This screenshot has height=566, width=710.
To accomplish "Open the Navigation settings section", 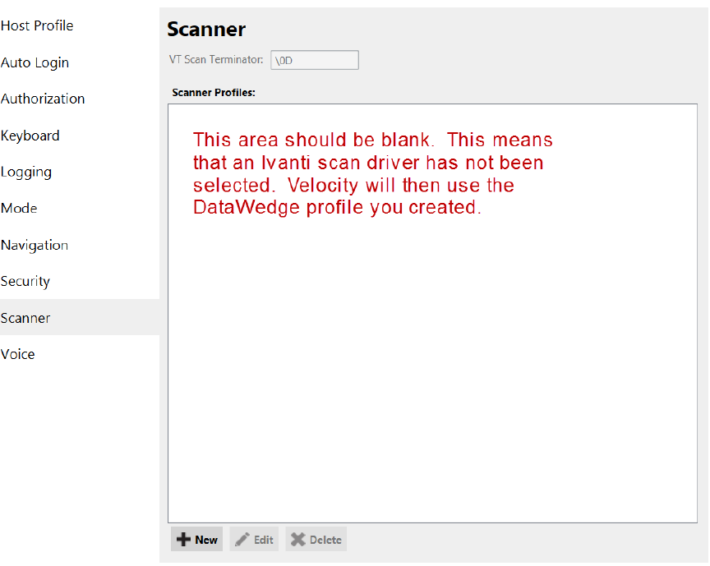I will coord(35,245).
